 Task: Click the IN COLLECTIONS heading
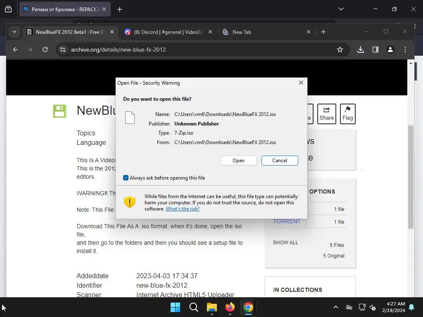coord(297,290)
